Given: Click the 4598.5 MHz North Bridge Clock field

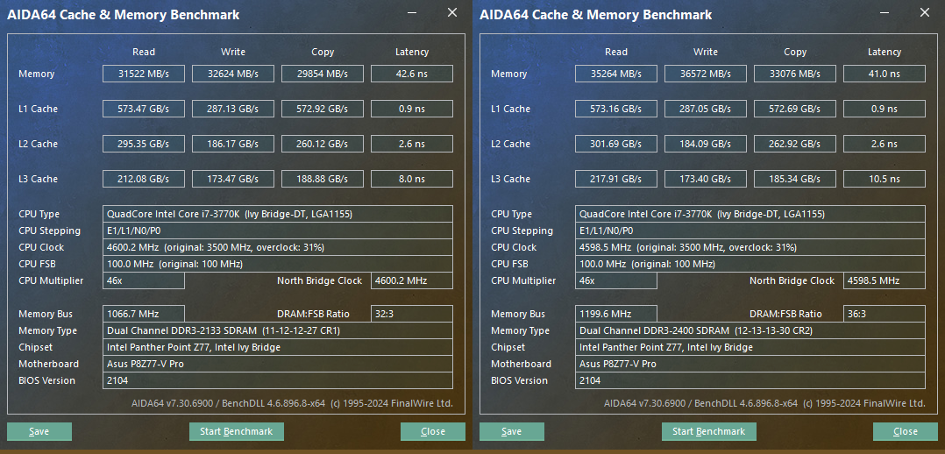Looking at the screenshot, I should click(x=885, y=280).
